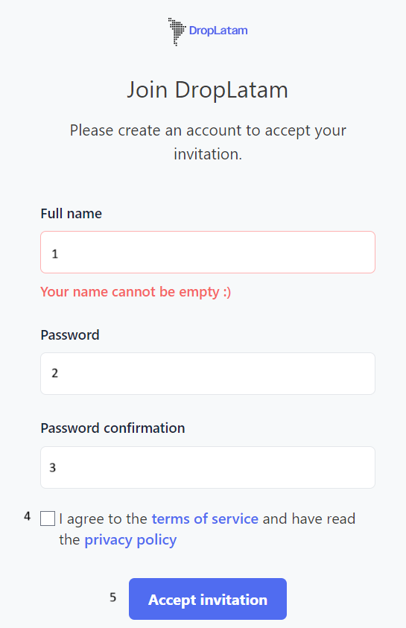Click the create an account subtitle text
Image resolution: width=406 pixels, height=628 pixels.
pyautogui.click(x=208, y=142)
